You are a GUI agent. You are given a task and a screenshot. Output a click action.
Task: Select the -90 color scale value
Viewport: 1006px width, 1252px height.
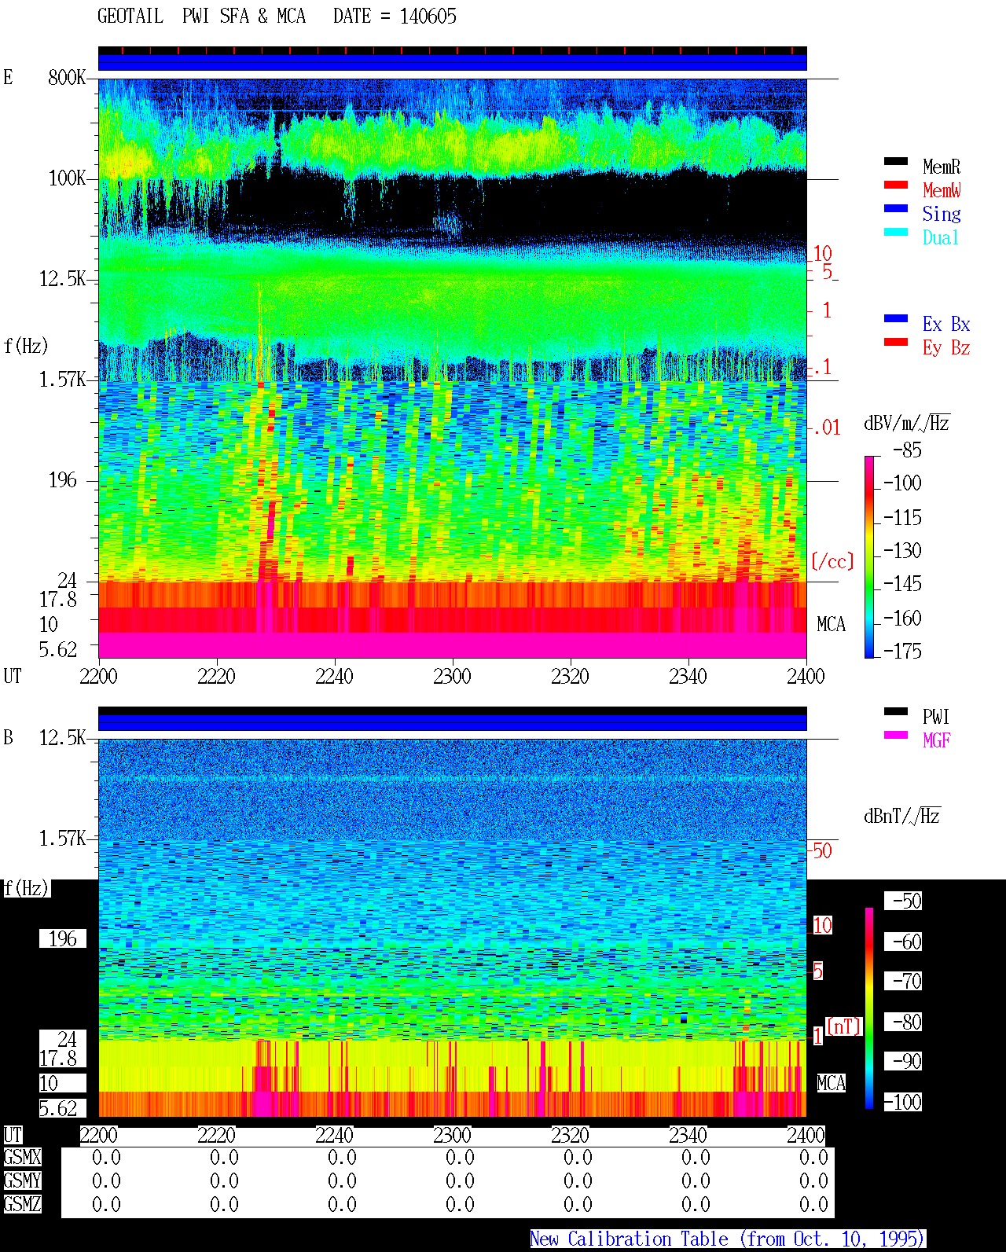pos(904,1061)
